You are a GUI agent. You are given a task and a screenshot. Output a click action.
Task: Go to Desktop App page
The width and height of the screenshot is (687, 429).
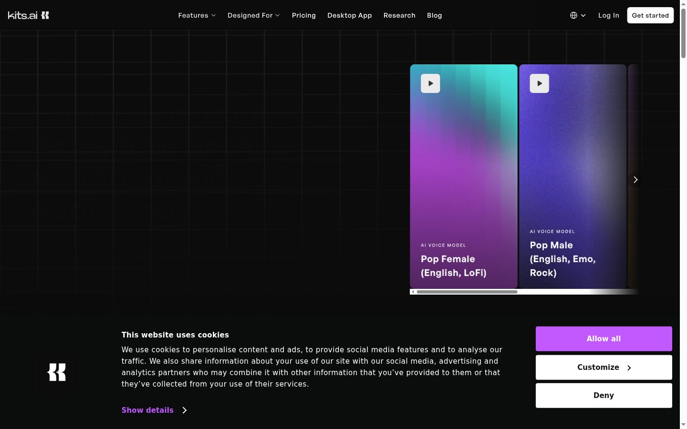(350, 15)
